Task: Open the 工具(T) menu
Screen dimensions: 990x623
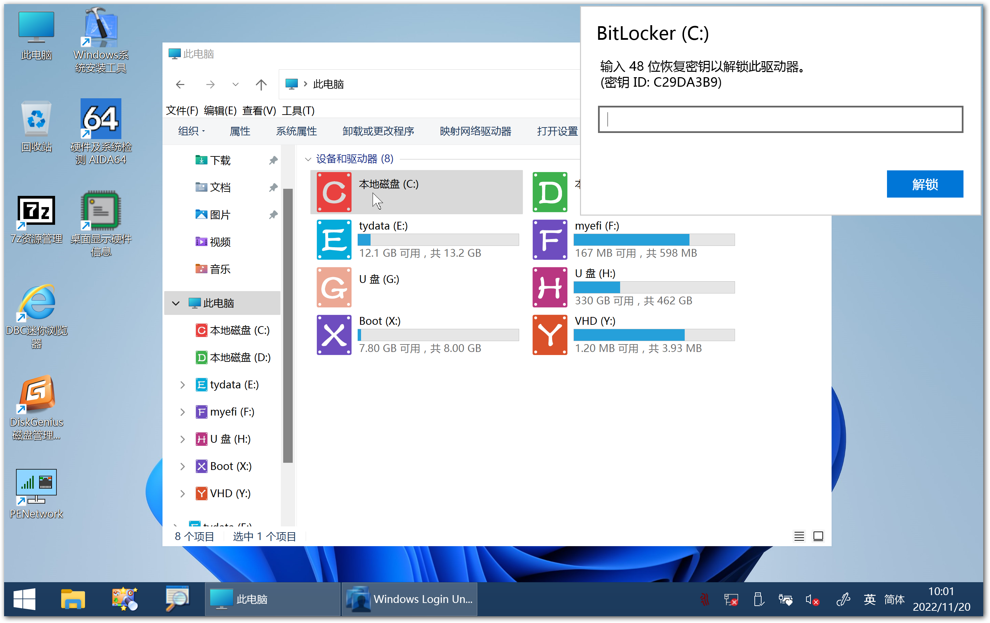Action: point(298,111)
